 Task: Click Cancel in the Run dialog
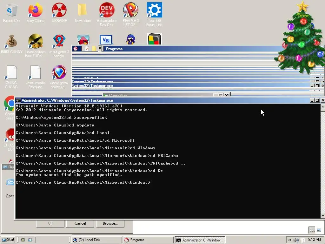point(80,223)
